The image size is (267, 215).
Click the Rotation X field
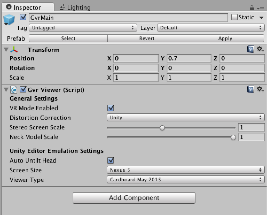[136, 68]
